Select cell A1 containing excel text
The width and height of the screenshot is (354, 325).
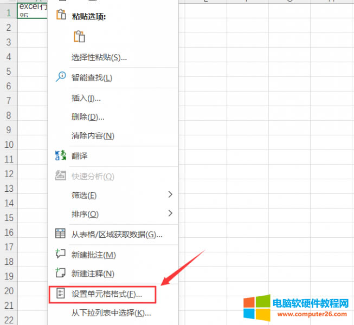[x=33, y=11]
